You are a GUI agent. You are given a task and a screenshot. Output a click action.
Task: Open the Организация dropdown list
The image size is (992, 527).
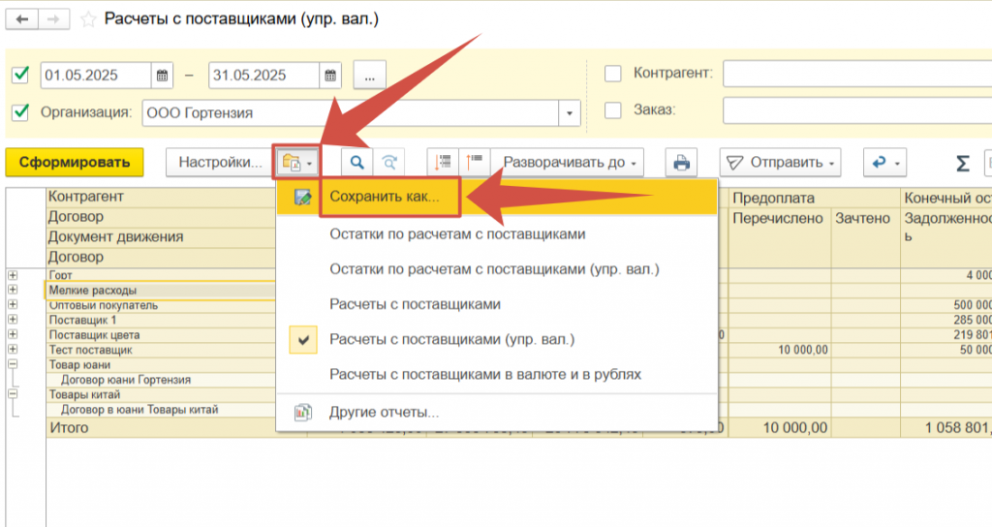pyautogui.click(x=570, y=112)
